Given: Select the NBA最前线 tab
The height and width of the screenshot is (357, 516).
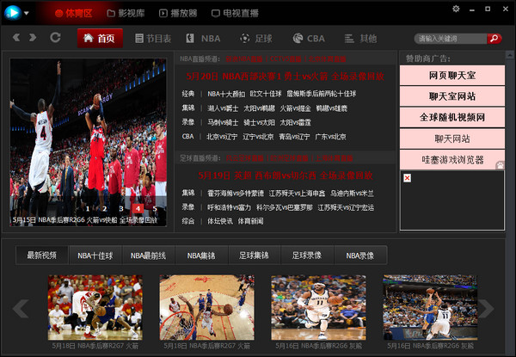Looking at the screenshot, I should click(x=148, y=255).
